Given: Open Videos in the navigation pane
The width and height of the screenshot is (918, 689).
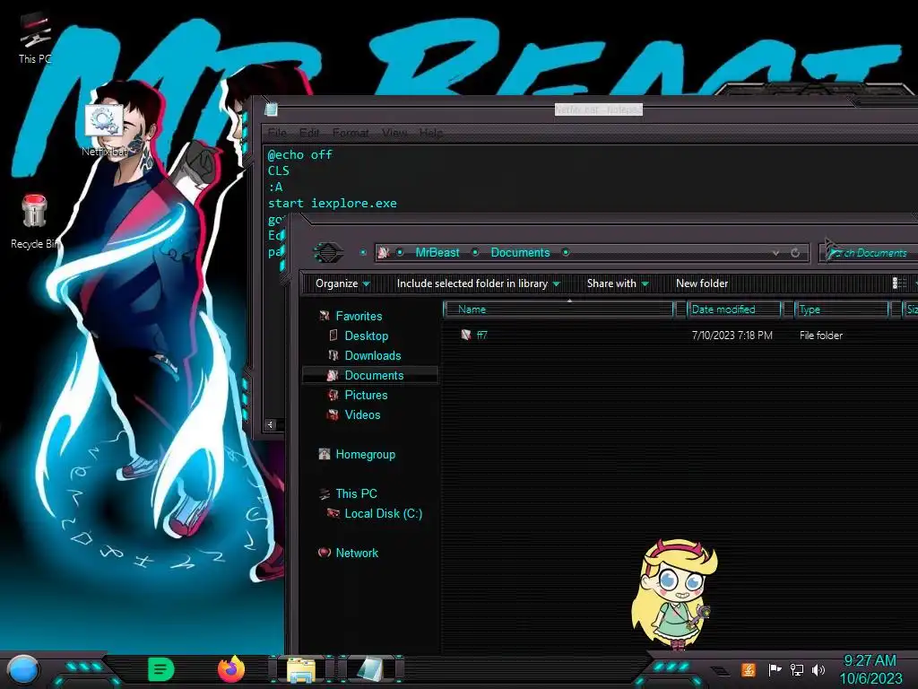Looking at the screenshot, I should [x=362, y=414].
